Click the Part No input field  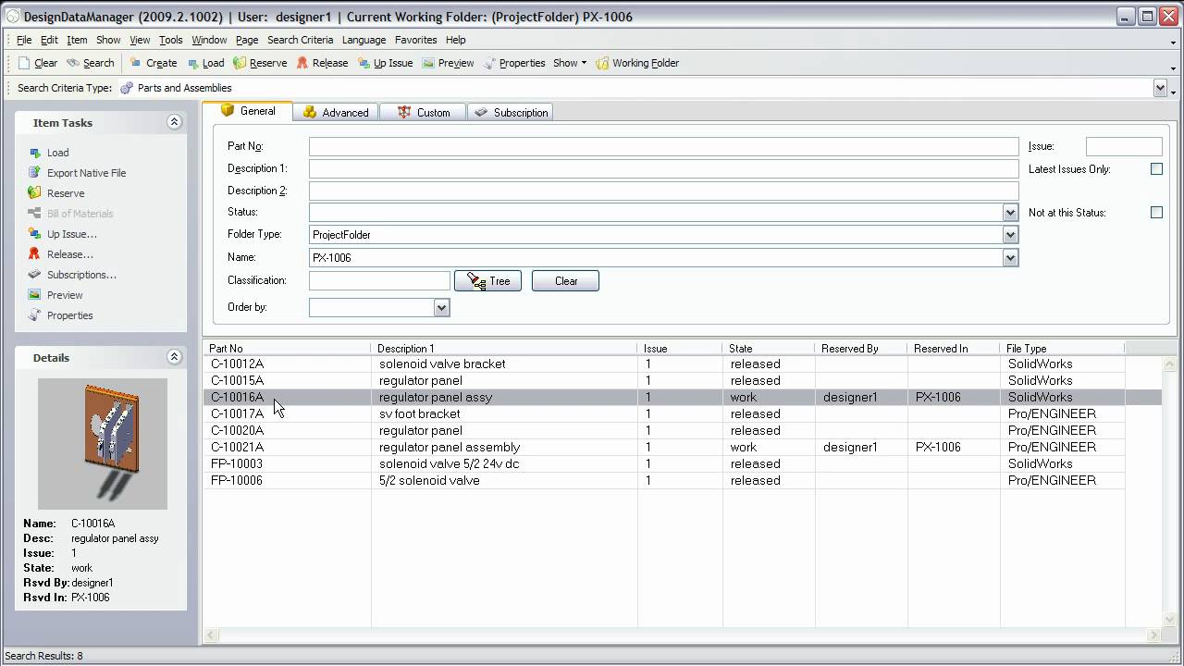point(663,146)
